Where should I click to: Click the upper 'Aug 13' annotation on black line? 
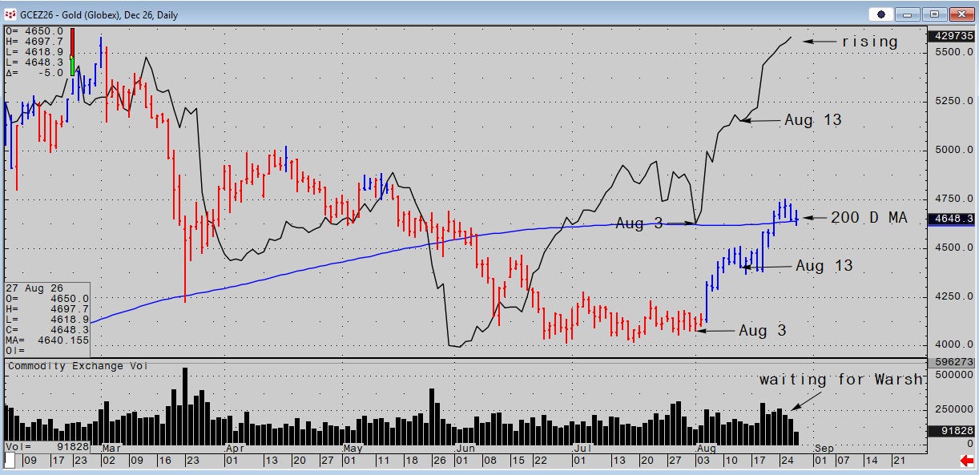tap(813, 120)
